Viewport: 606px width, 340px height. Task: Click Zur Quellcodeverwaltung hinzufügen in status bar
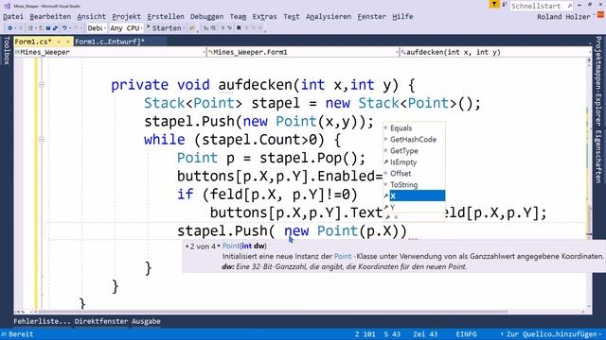[x=551, y=334]
